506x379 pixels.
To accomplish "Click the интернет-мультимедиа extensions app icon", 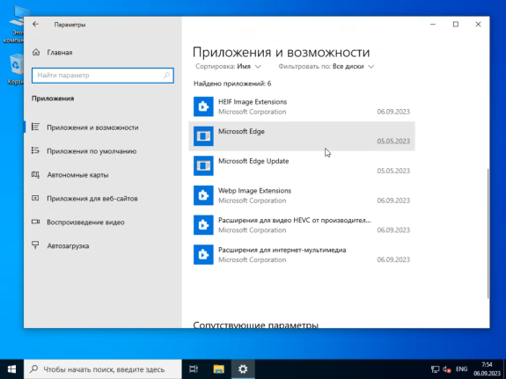I will coord(203,254).
